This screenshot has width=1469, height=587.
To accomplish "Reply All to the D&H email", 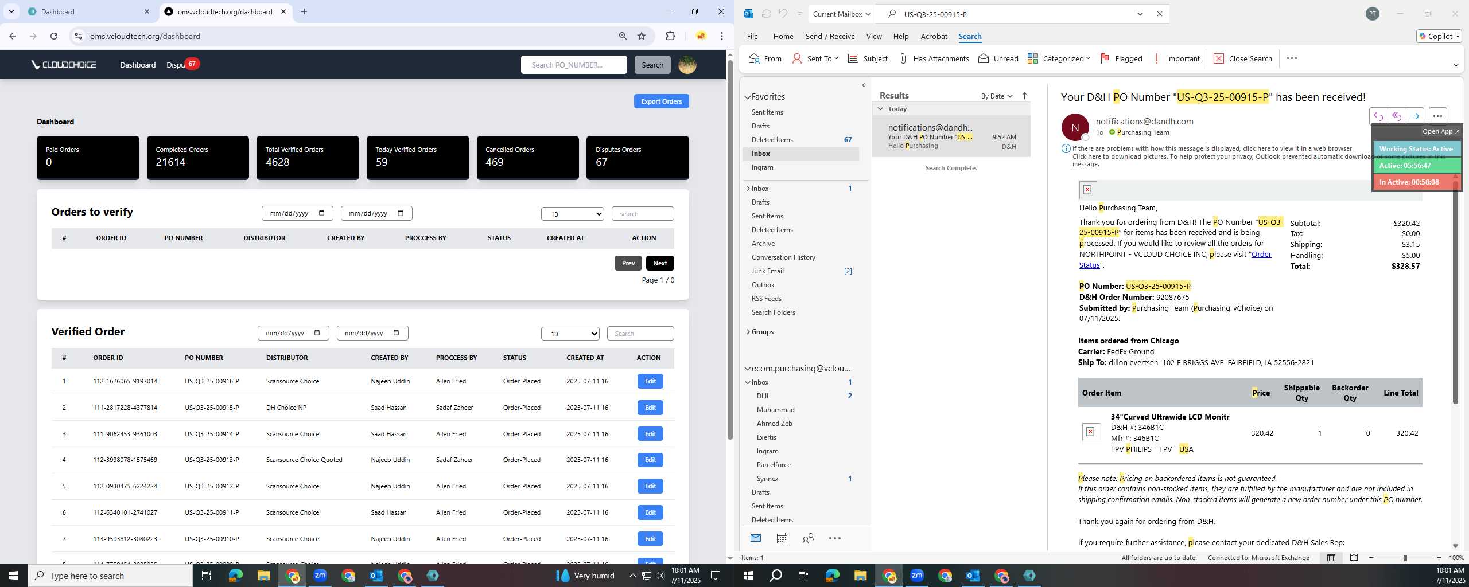I will tap(1396, 116).
